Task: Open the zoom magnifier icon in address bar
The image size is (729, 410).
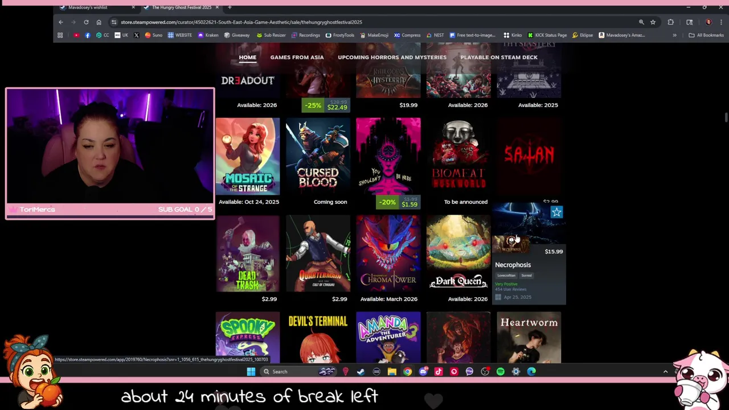Action: pyautogui.click(x=641, y=22)
